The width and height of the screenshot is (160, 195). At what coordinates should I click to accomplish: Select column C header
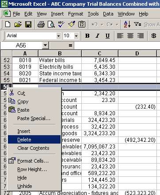(100, 54)
